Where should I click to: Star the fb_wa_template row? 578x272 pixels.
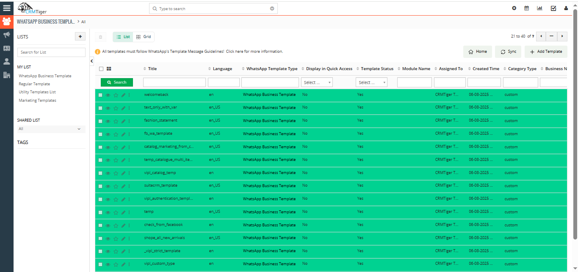[x=116, y=134]
